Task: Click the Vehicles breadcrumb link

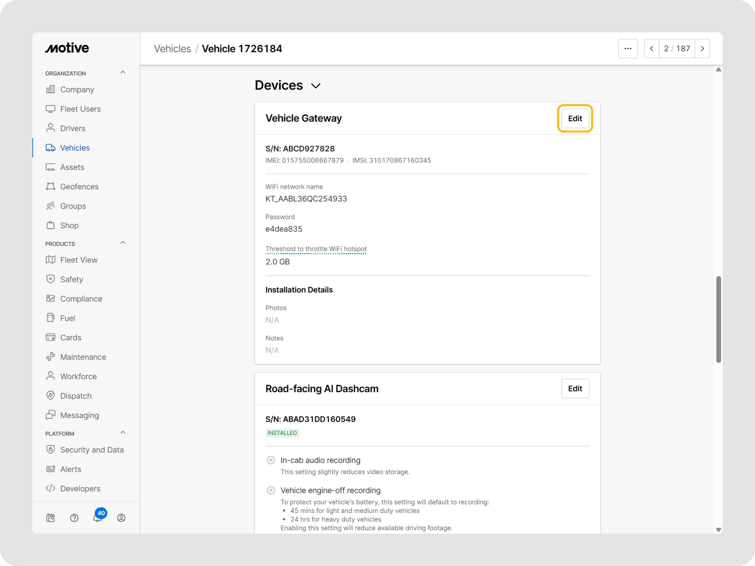Action: tap(172, 49)
